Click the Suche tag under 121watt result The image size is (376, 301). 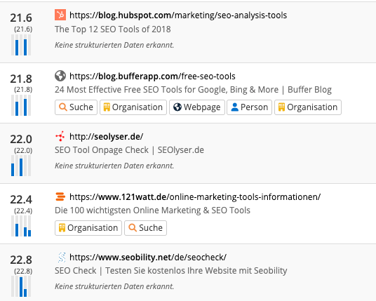145,228
